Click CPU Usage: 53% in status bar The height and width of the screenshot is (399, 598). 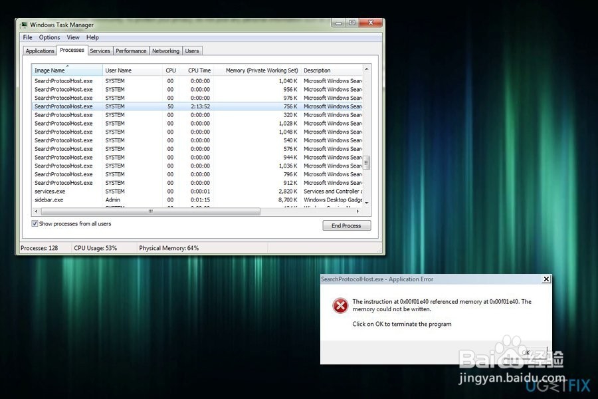[95, 248]
